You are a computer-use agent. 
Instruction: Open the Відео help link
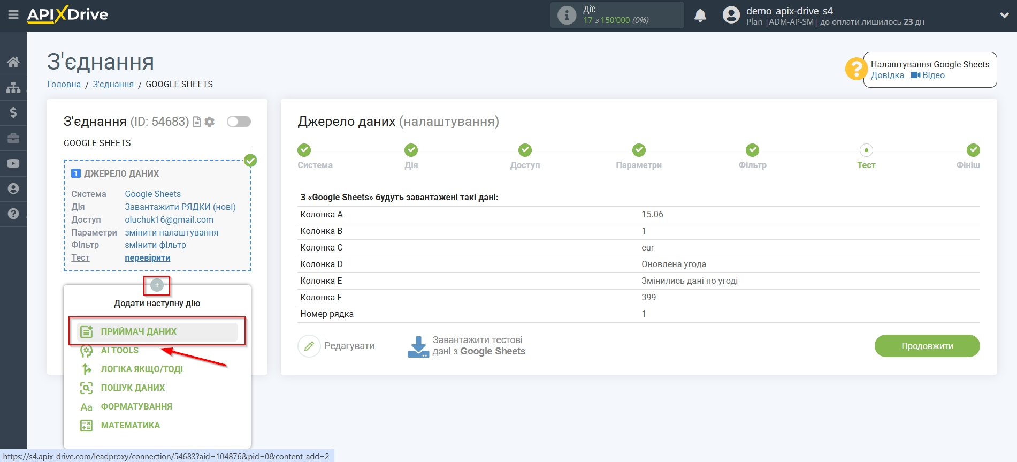click(x=934, y=75)
